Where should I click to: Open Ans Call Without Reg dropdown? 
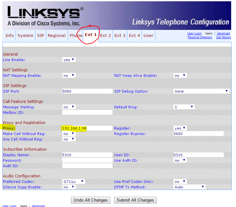click(69, 139)
